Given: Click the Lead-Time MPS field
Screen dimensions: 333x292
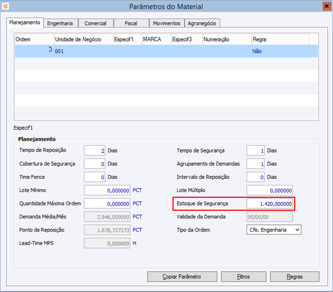Looking at the screenshot, I should (x=107, y=243).
